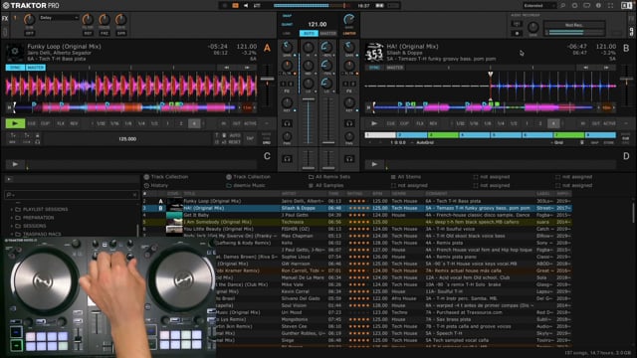Click the audio speaker indicator in header

click(x=246, y=6)
